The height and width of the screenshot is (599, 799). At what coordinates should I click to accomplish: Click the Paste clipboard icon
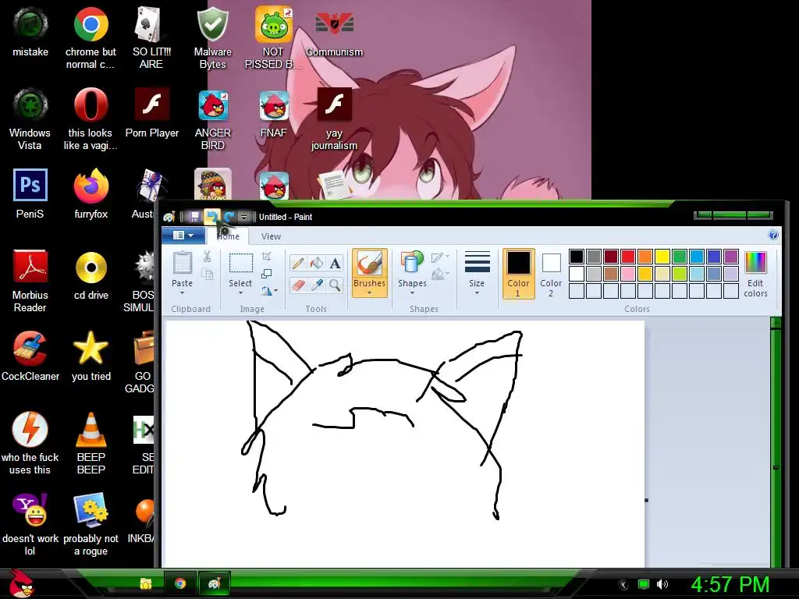point(182,264)
